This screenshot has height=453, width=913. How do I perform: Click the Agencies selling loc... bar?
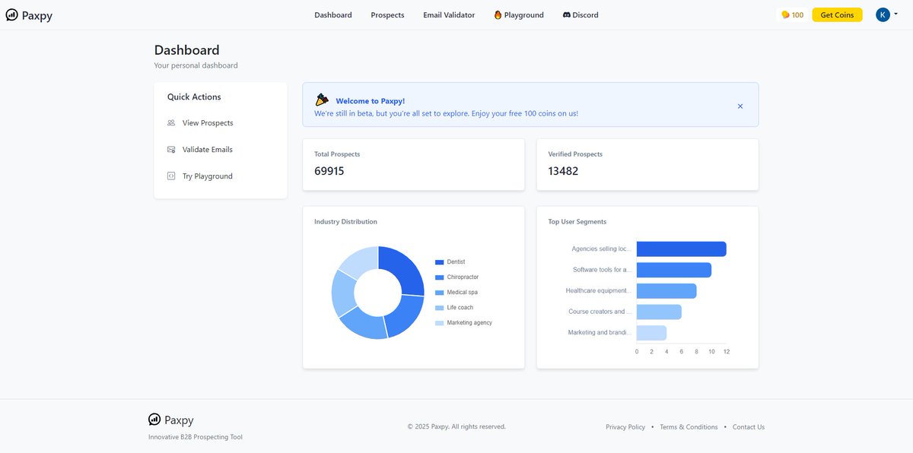tap(681, 249)
